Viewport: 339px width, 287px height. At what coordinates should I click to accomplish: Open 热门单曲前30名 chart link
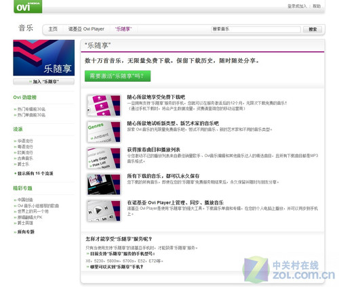point(31,115)
